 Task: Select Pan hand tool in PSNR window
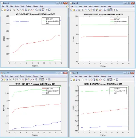(92, 10)
